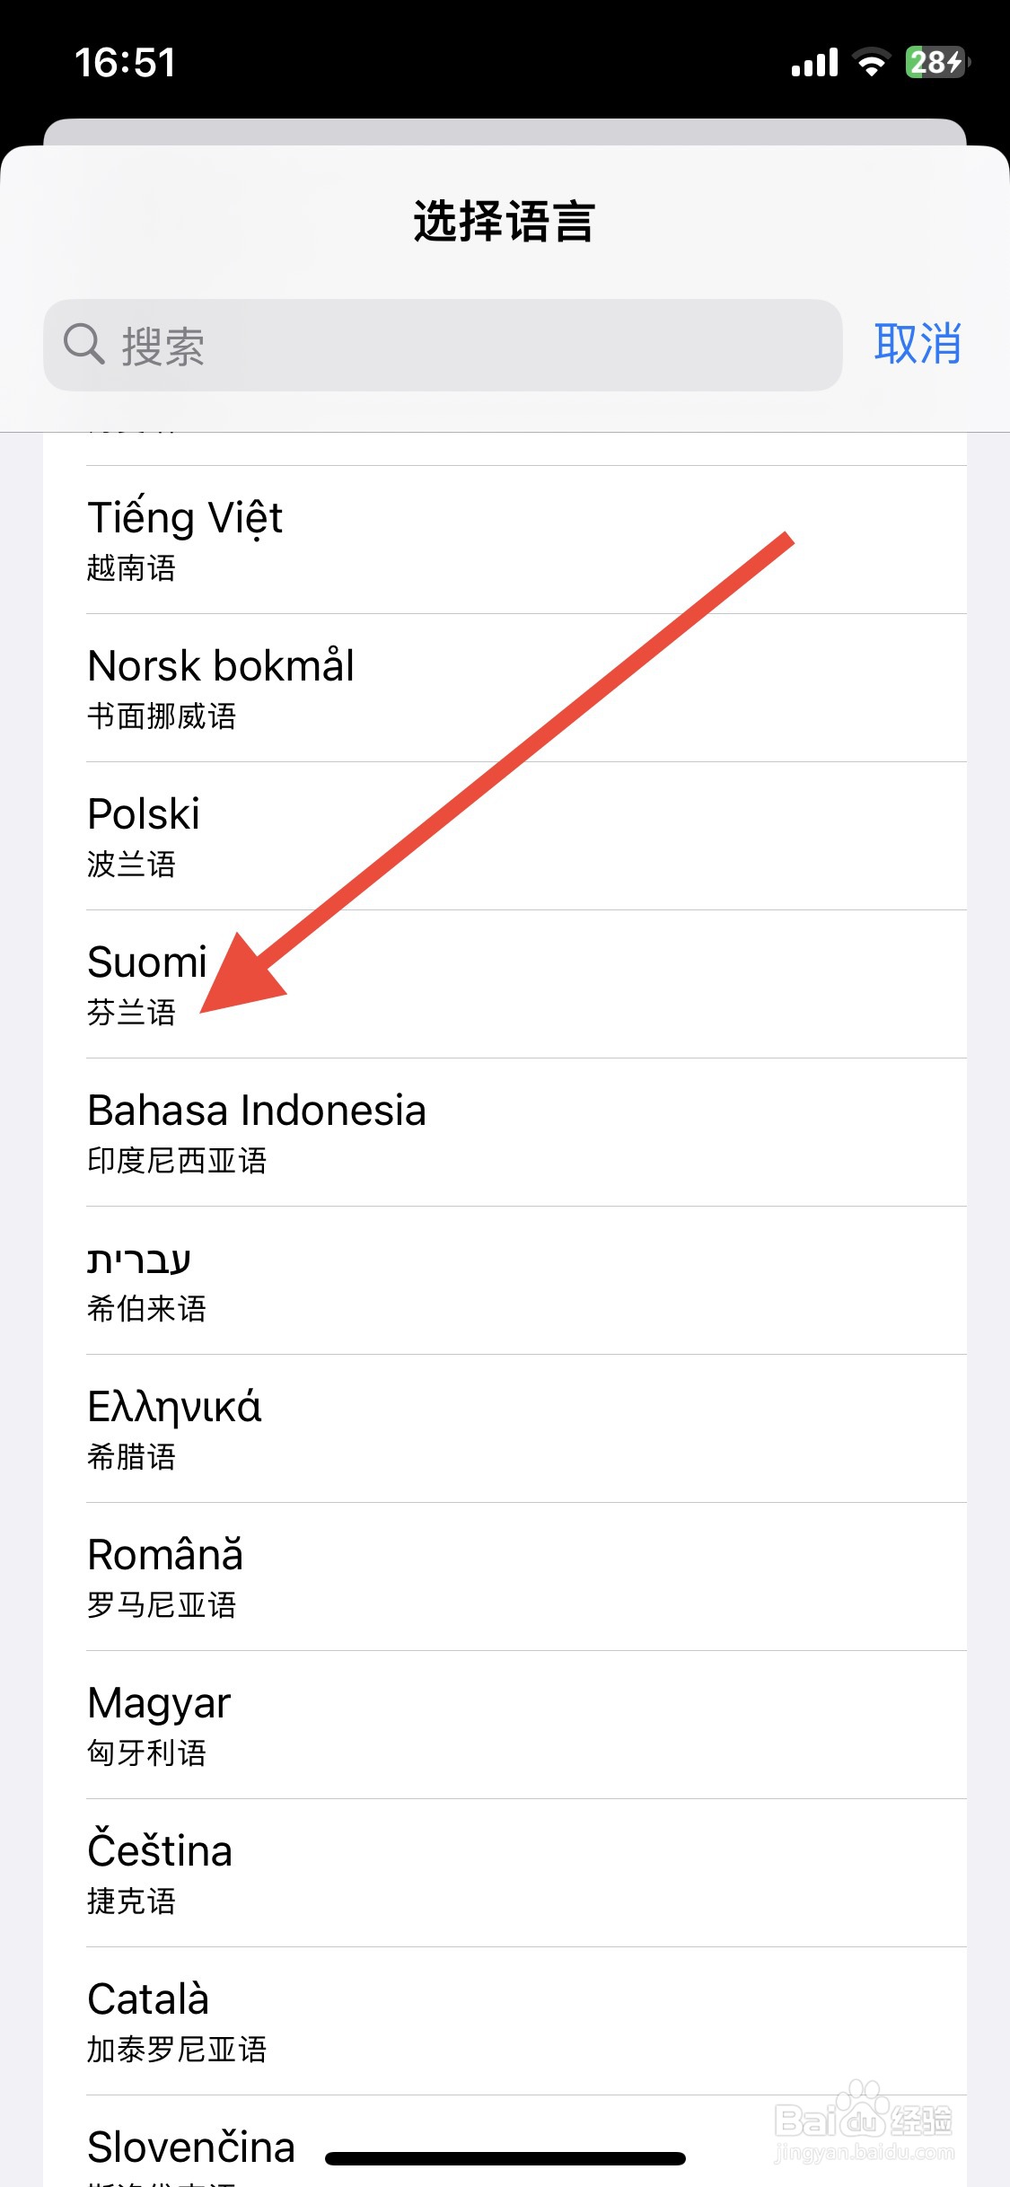Select Polski language option
1010x2187 pixels.
coord(526,836)
